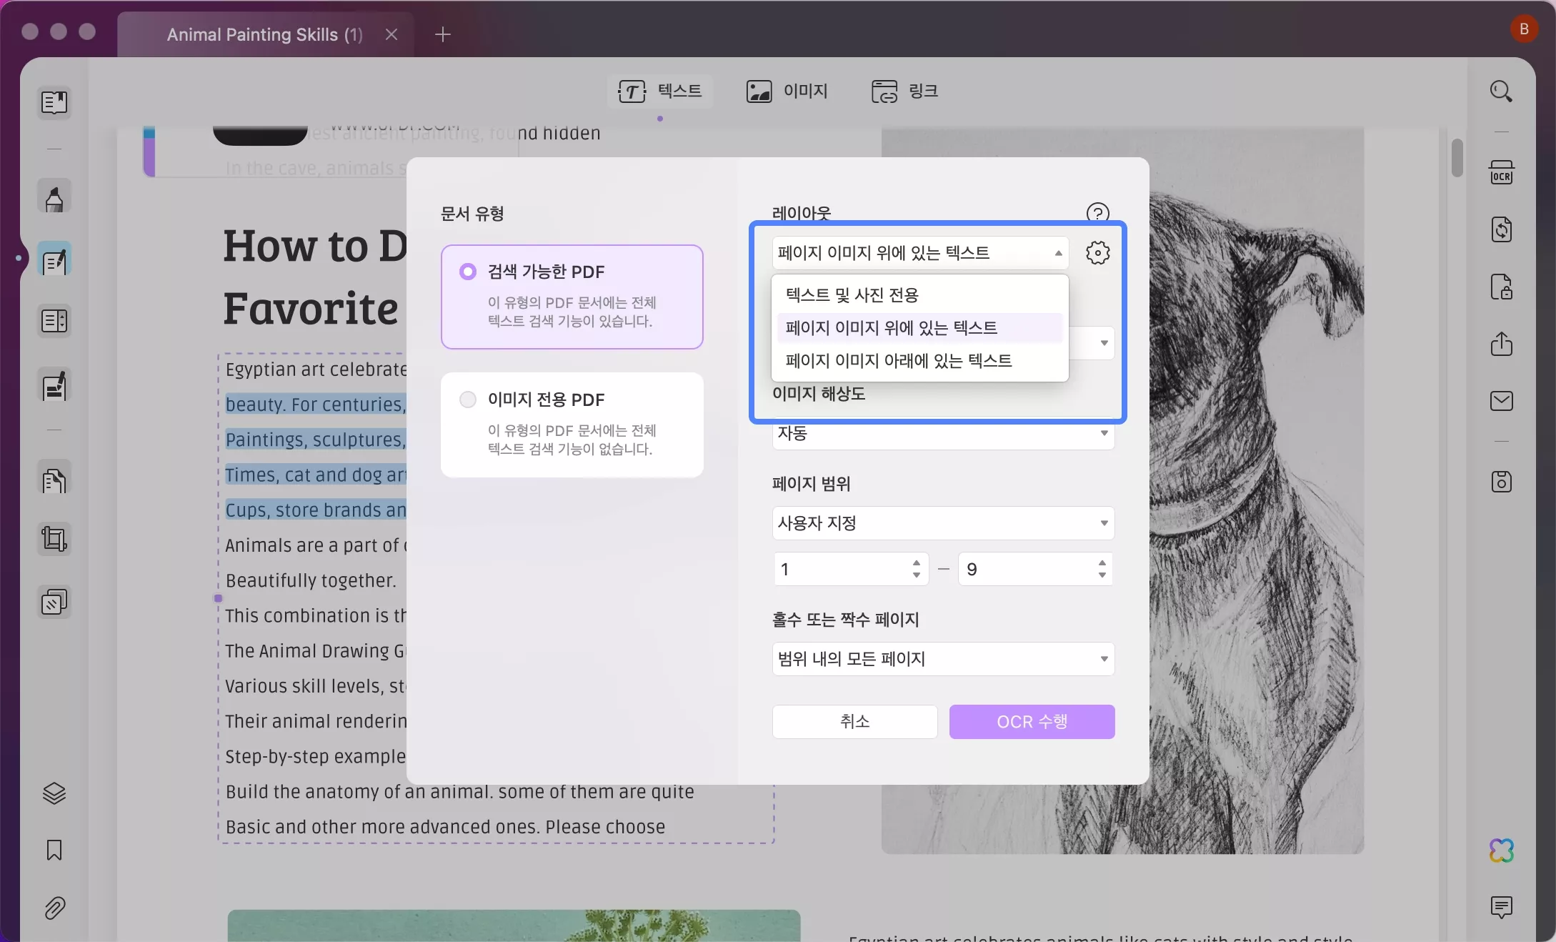The width and height of the screenshot is (1556, 942).
Task: Click the line "Beautifully together."
Action: (311, 580)
